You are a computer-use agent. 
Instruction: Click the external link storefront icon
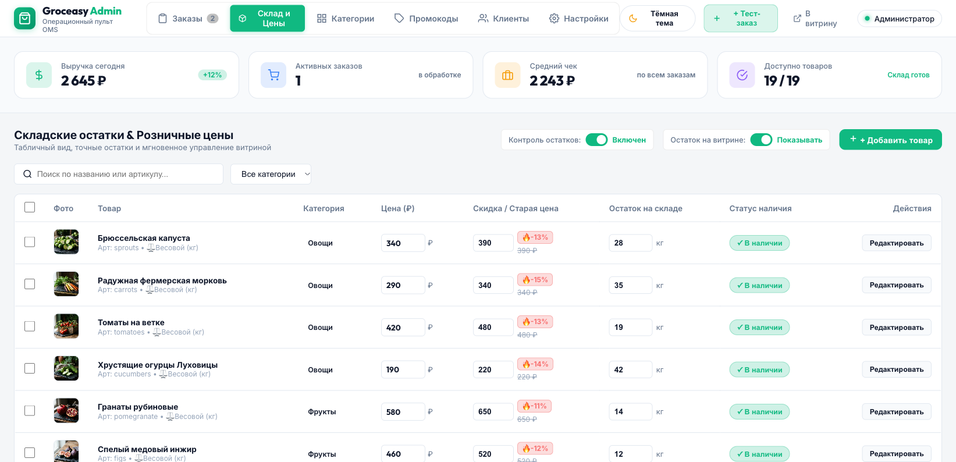pos(797,19)
